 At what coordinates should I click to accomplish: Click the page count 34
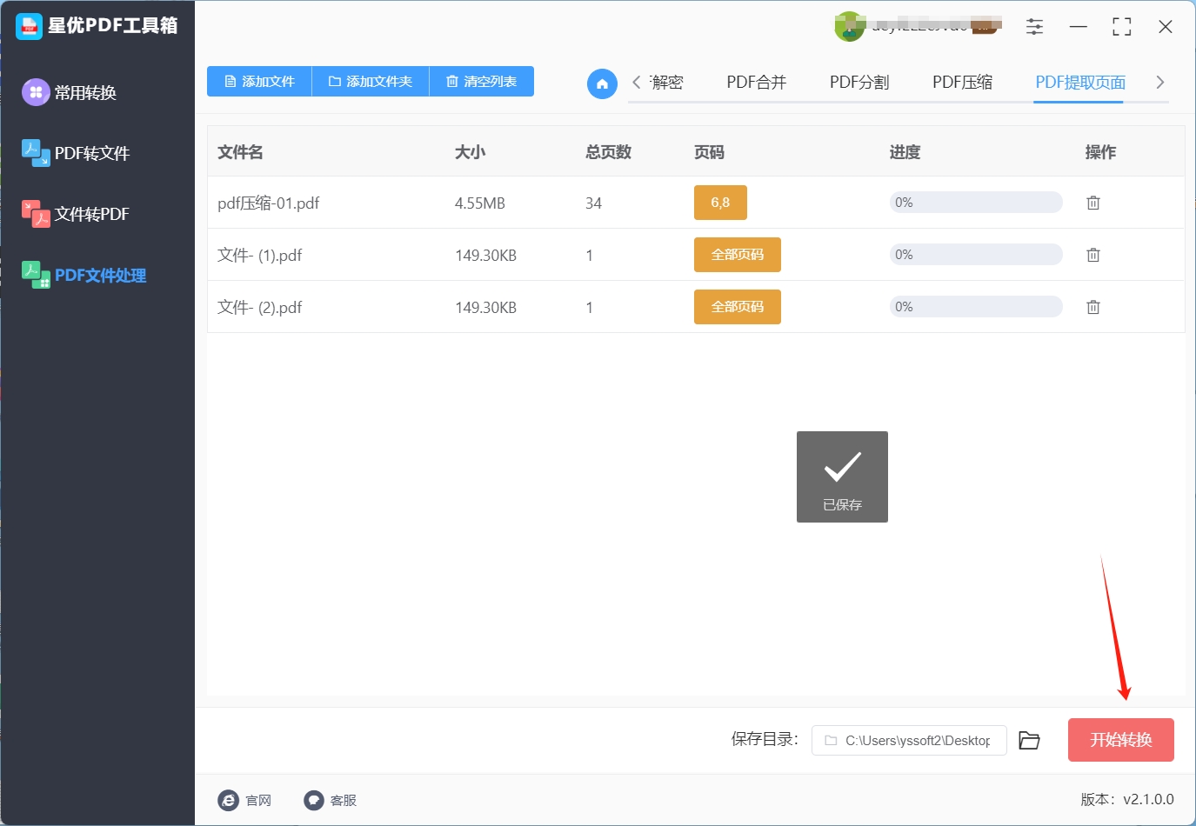(593, 203)
